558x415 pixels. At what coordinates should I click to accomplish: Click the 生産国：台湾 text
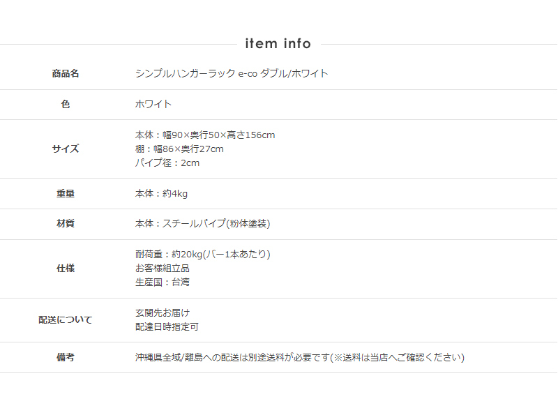pyautogui.click(x=162, y=282)
